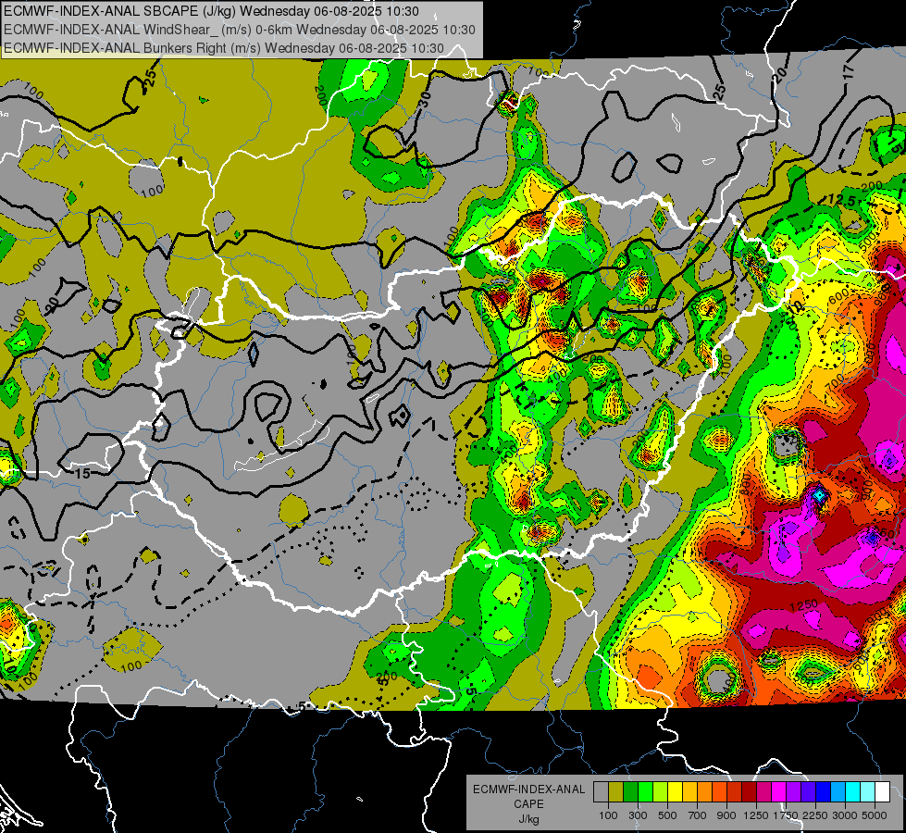Click the Bunkers Right header line

pyautogui.click(x=224, y=48)
